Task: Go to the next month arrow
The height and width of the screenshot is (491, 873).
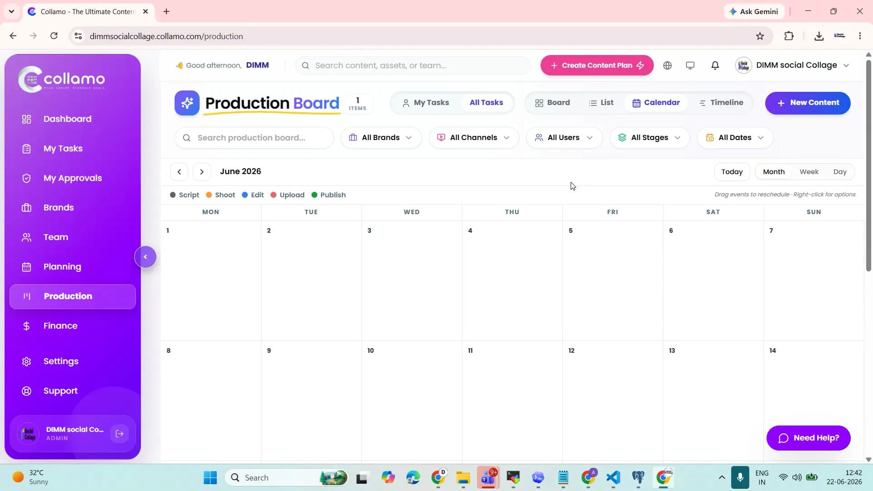Action: click(x=202, y=172)
